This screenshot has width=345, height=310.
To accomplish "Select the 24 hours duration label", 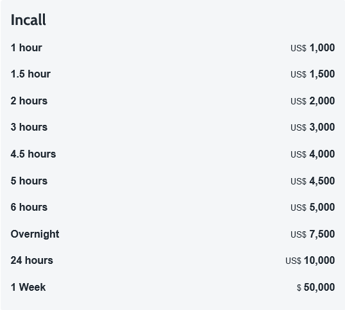I will click(31, 260).
